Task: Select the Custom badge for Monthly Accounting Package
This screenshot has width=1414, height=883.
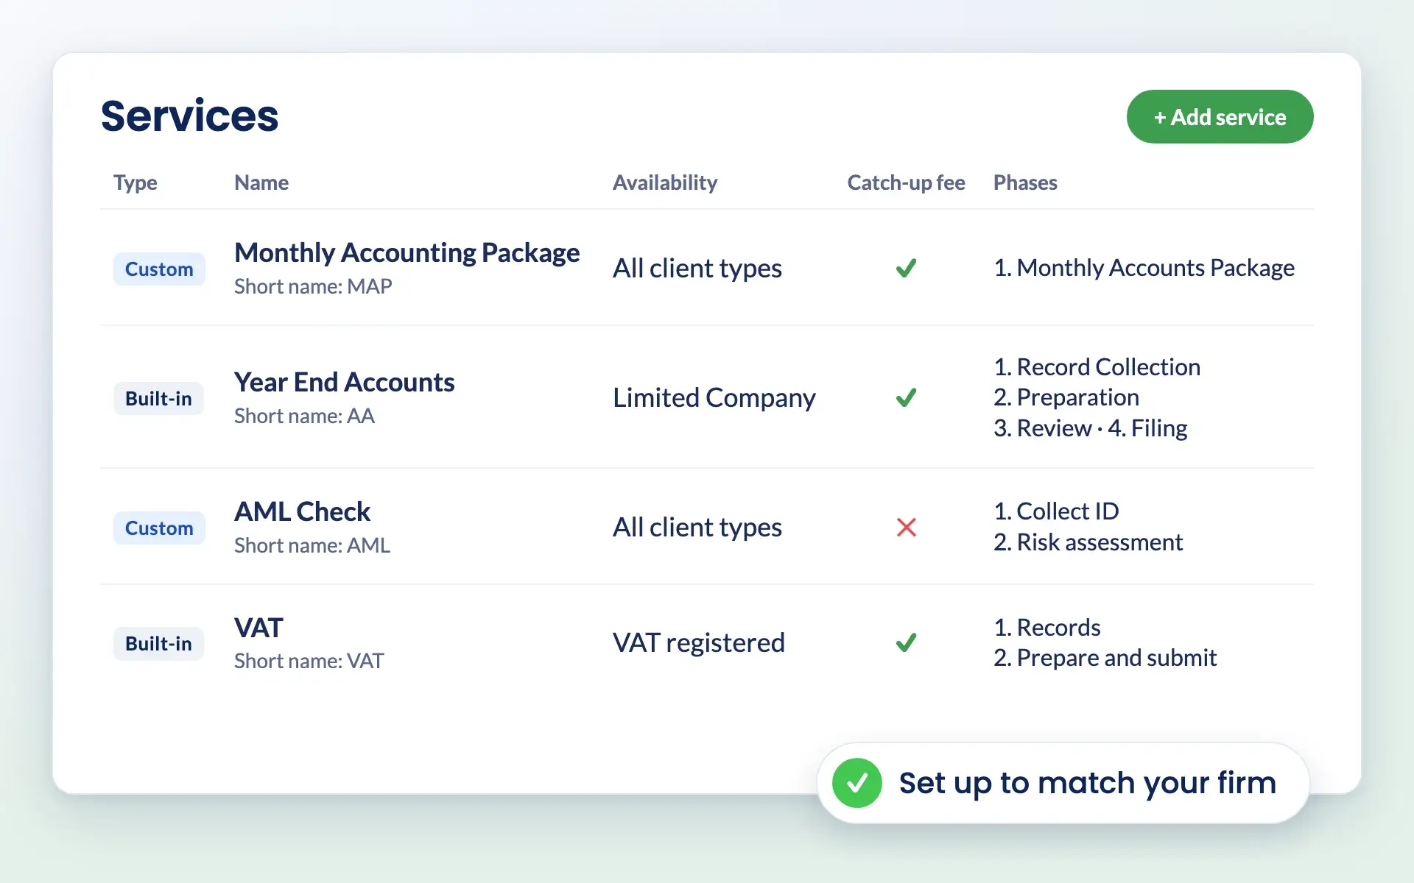Action: (x=159, y=269)
